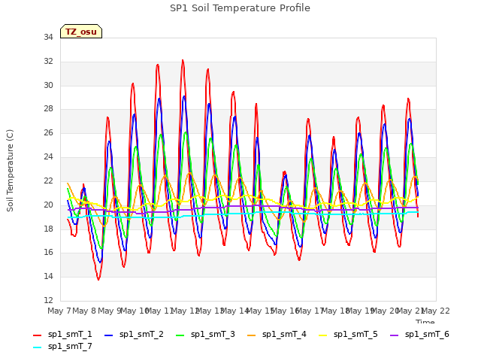Click the green swatch for sp1_smT_3
Viewport: 481px width, 361px height.
[x=180, y=335]
